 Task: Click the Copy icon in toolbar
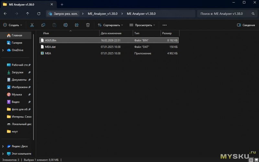(43, 25)
